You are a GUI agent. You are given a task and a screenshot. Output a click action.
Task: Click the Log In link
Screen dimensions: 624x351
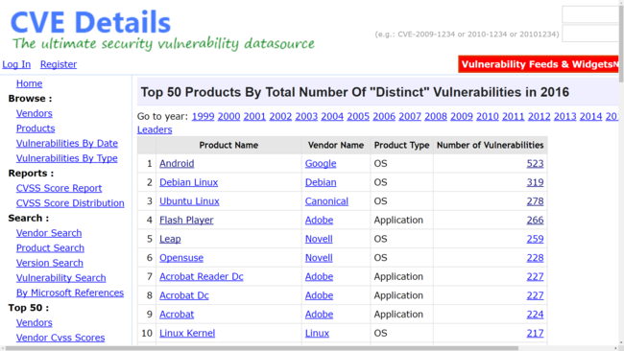coord(16,64)
